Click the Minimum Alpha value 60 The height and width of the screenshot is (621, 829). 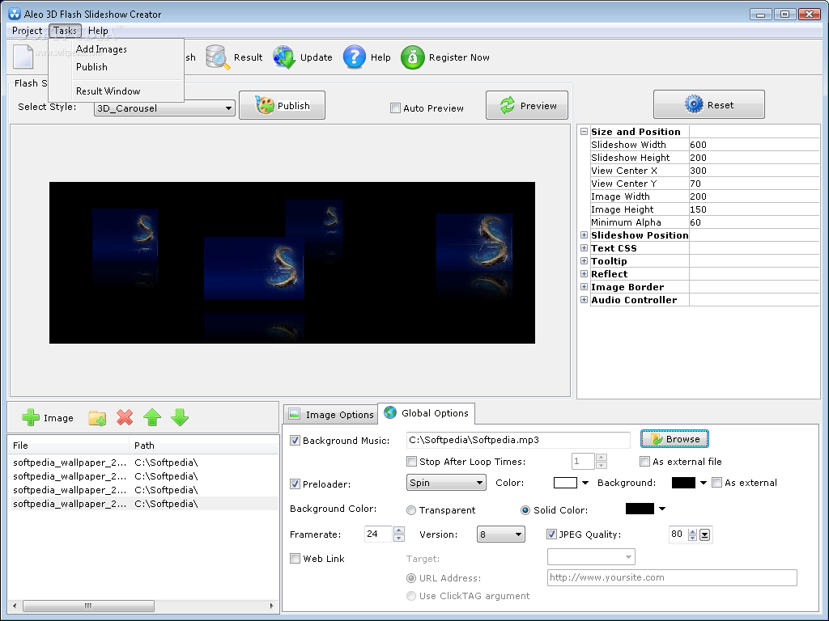pos(754,222)
